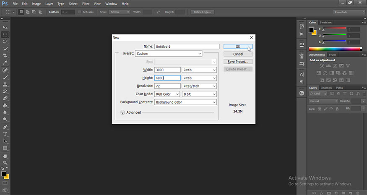
Task: Click the Refine Edge button
Action: [x=203, y=12]
